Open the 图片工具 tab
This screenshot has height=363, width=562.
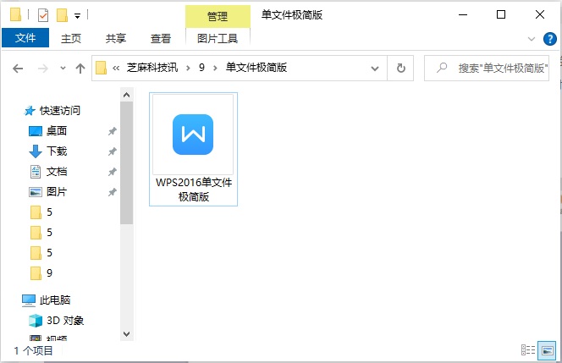tap(218, 38)
